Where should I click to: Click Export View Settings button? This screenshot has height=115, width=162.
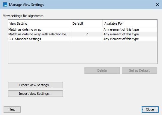[x=35, y=85]
